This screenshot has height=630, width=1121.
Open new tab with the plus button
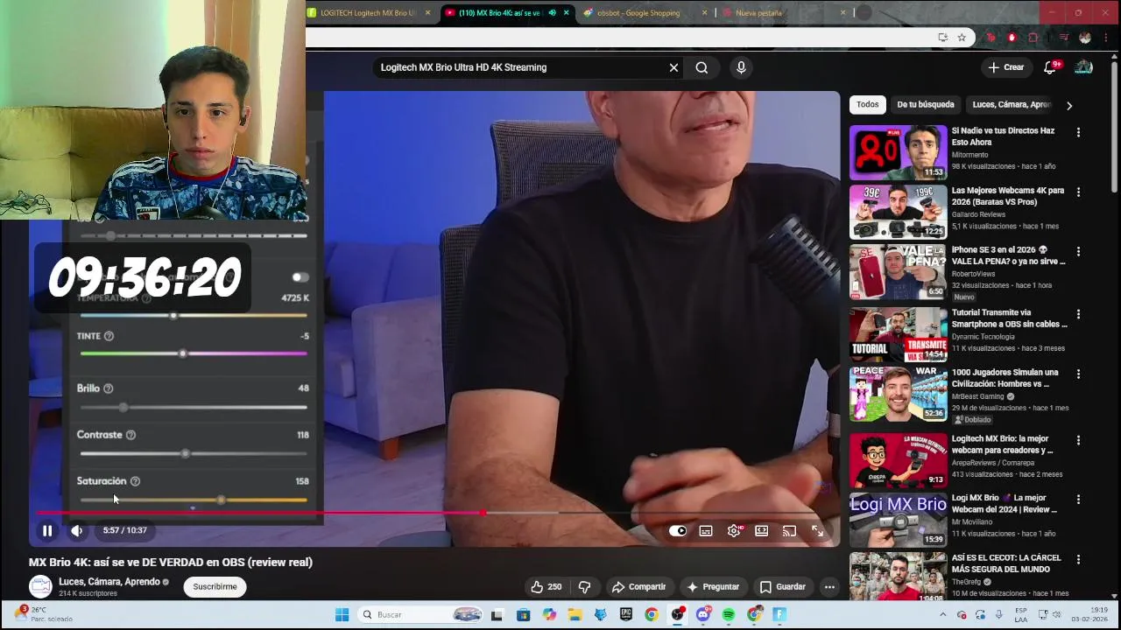pos(864,12)
